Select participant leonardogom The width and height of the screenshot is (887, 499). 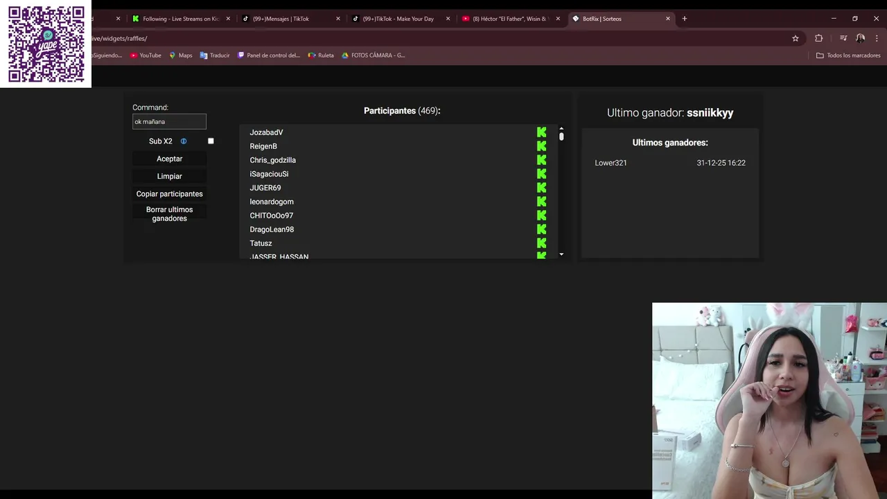coord(272,202)
